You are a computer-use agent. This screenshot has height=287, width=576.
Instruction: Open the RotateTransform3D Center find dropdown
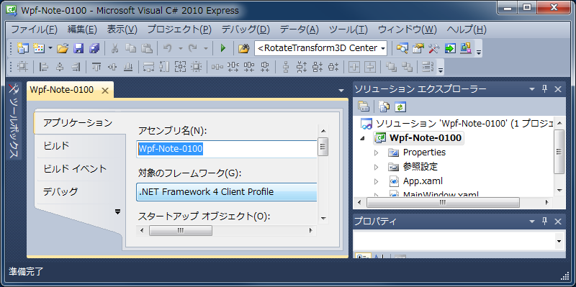383,48
